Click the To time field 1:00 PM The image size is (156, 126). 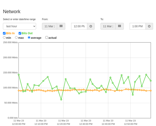click(138, 26)
